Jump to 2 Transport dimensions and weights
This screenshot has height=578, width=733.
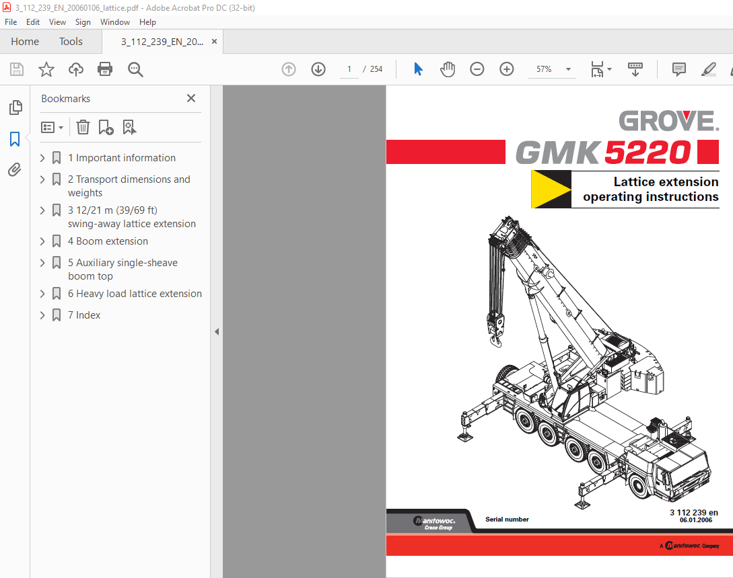tap(129, 185)
